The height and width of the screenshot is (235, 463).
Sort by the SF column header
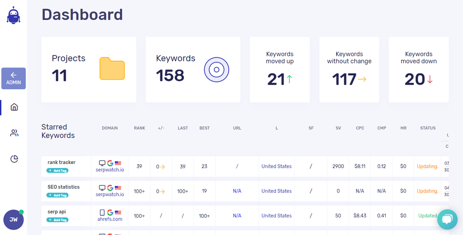[311, 128]
